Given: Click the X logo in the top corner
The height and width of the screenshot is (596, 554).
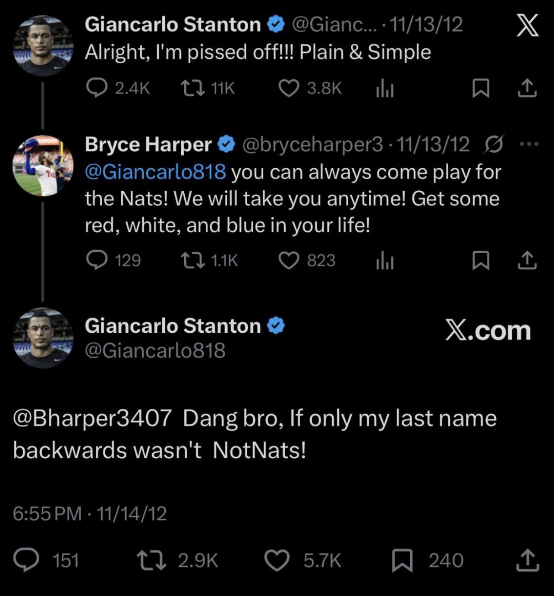Looking at the screenshot, I should point(527,25).
